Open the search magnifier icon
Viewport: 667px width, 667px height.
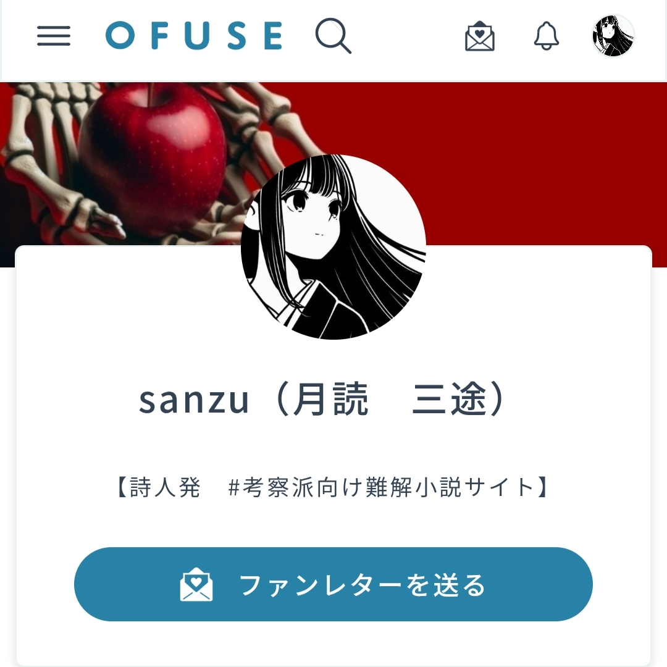[x=333, y=36]
